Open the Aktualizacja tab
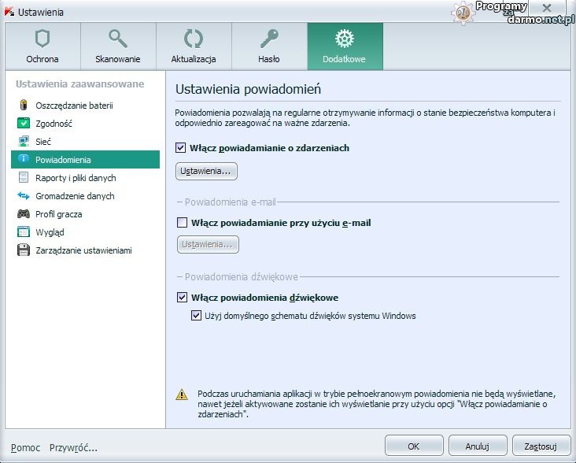 click(x=194, y=46)
